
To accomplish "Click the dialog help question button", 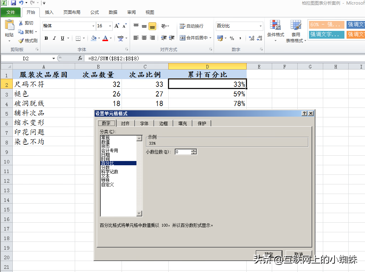I will [x=304, y=113].
